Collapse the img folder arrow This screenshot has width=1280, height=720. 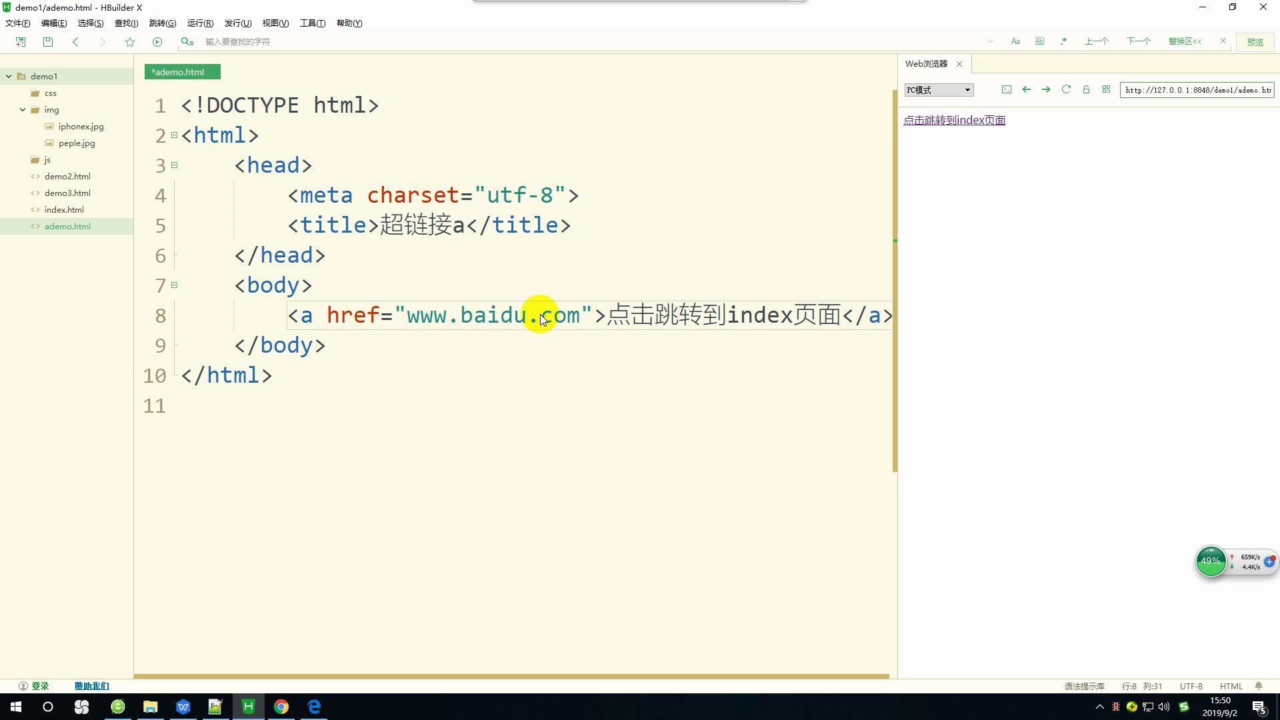coord(23,109)
